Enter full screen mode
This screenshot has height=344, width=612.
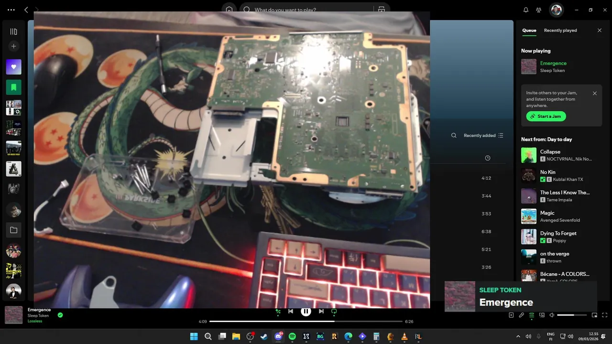coord(605,315)
